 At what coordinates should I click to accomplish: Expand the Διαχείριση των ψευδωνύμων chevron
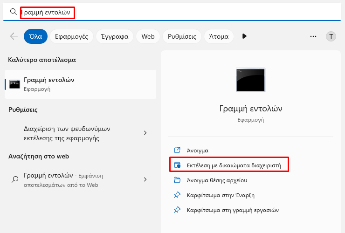tap(145, 133)
